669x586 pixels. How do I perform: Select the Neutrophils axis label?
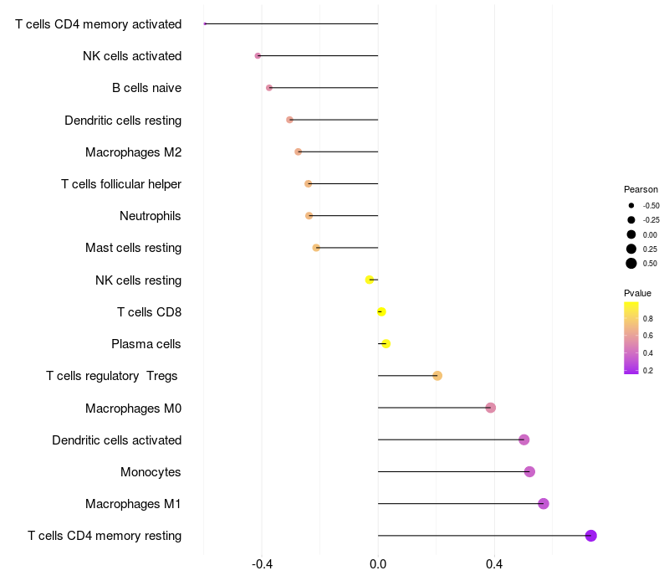click(151, 216)
